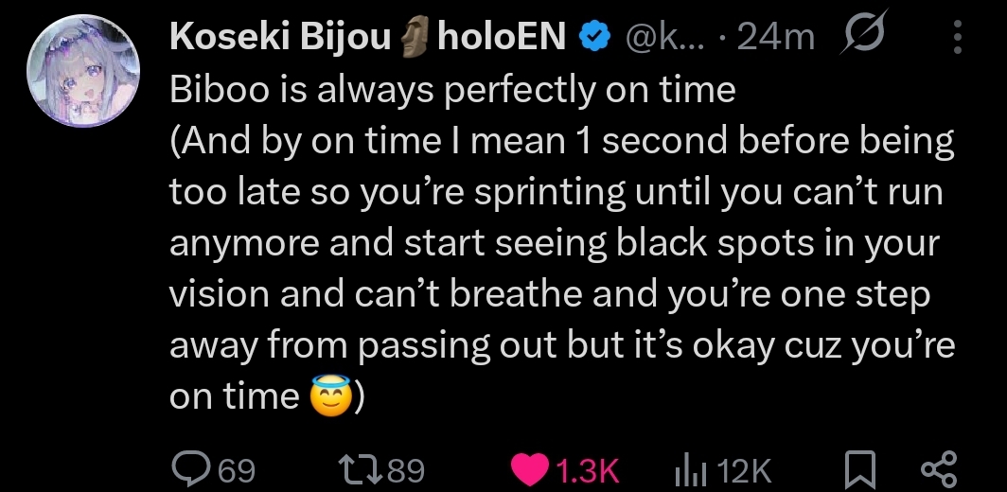
Task: Open the tweet via 24m timestamp
Action: click(776, 38)
